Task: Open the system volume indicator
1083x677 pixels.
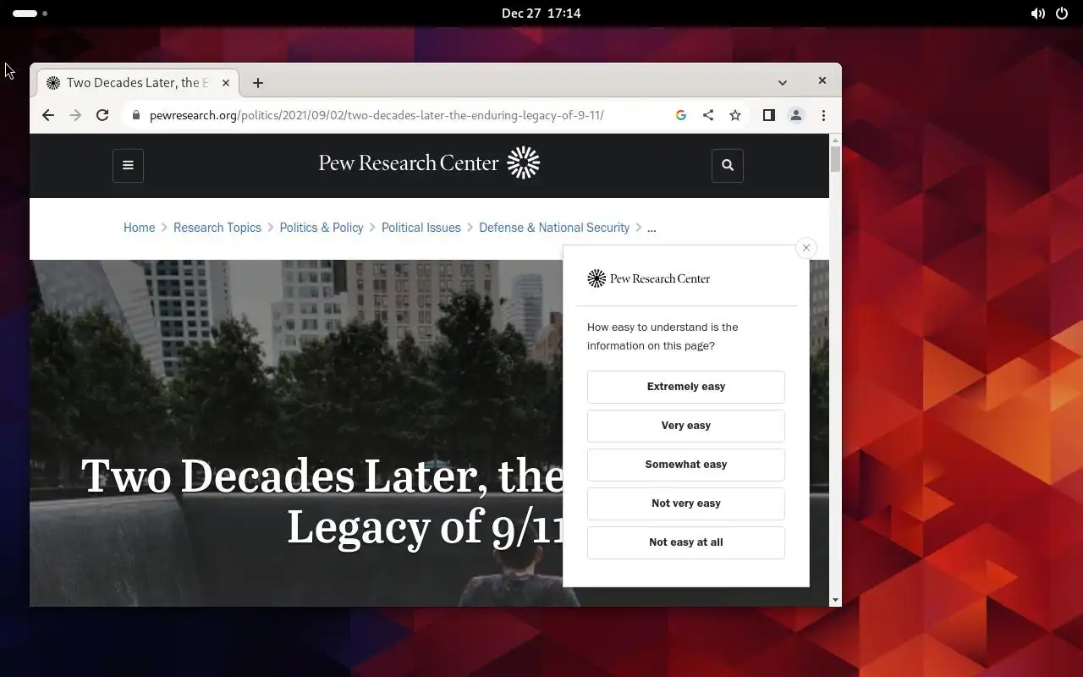Action: pyautogui.click(x=1037, y=14)
